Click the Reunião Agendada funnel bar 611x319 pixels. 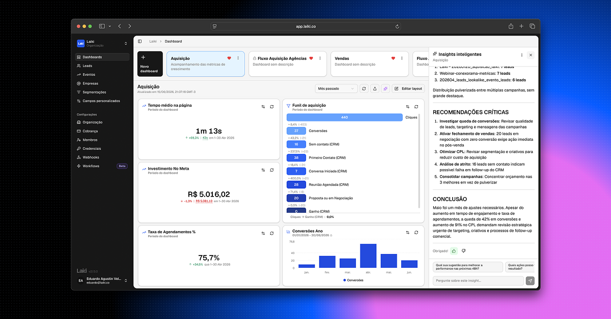[x=296, y=185]
